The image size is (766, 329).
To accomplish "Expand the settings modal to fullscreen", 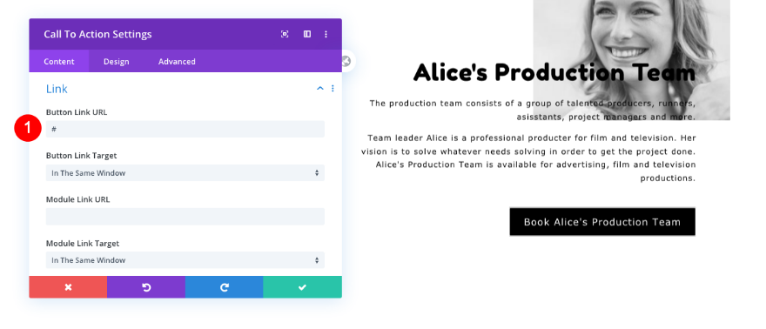I will pyautogui.click(x=285, y=34).
